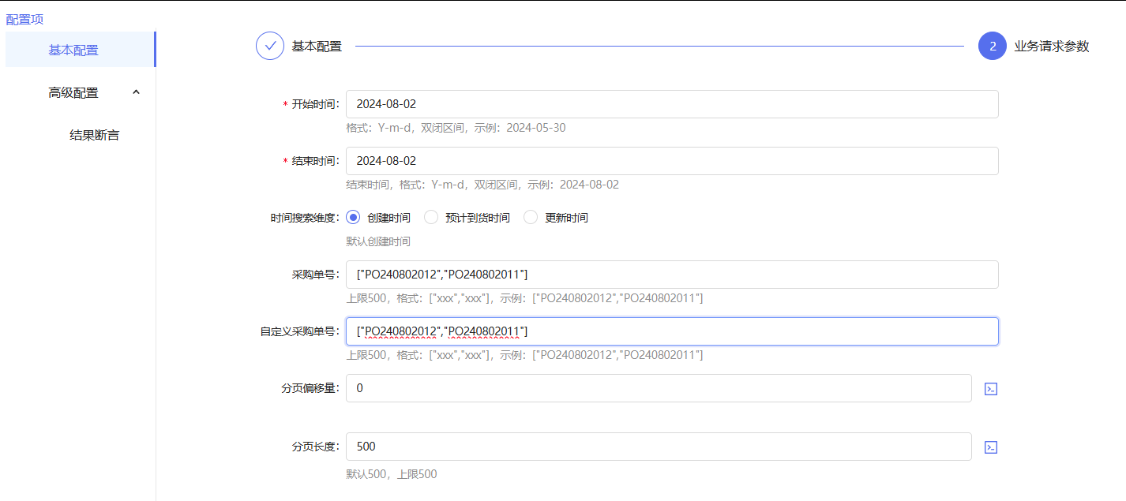1126x501 pixels.
Task: Select the 预计到货时间 radio option
Action: coord(431,218)
